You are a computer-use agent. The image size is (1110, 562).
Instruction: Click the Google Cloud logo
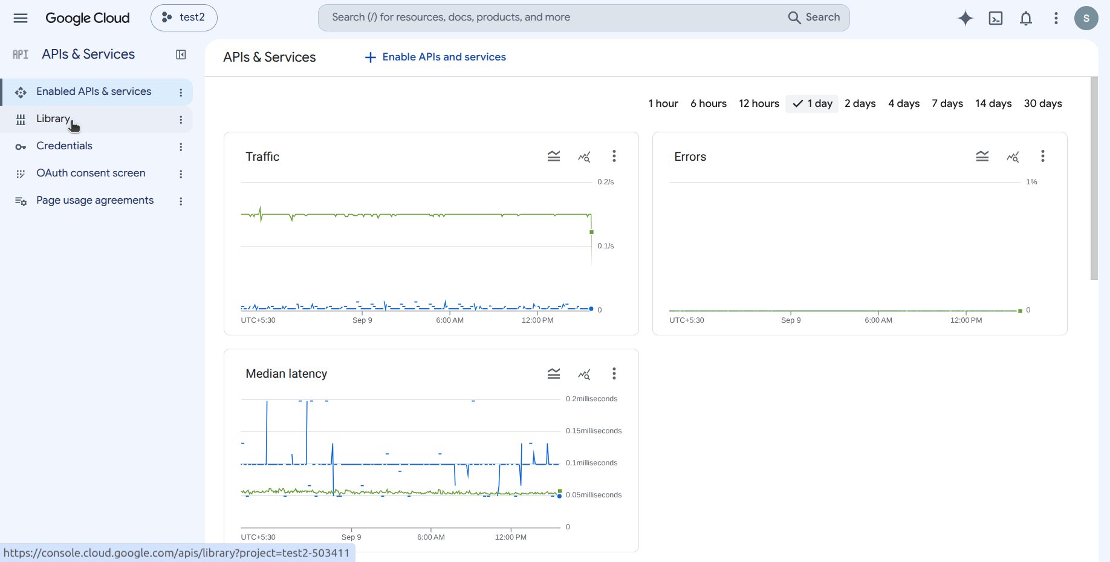click(x=88, y=18)
